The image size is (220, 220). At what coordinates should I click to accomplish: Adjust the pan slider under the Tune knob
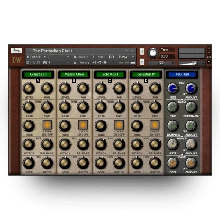pyautogui.click(x=161, y=63)
